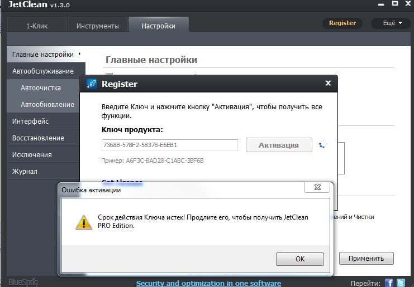
Task: Close the Register dialog with X
Action: pos(328,84)
